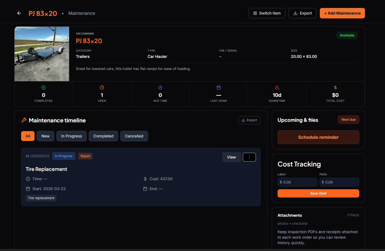Screen dimensions: 385x251
Task: Click the Labor cost input field
Action: [x=297, y=182]
